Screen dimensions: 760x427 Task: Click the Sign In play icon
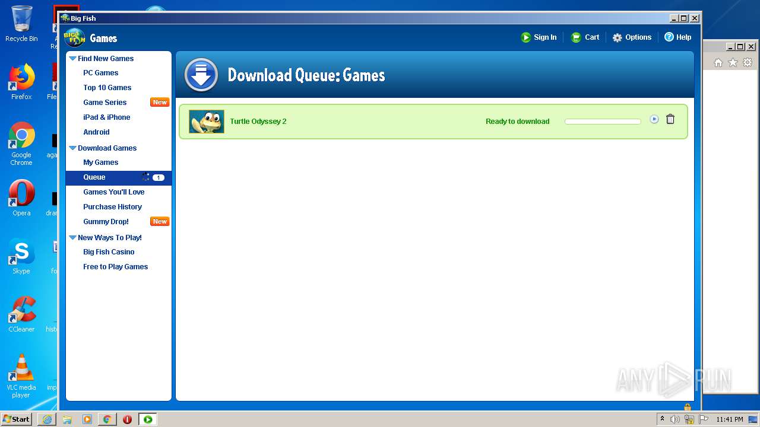coord(525,37)
